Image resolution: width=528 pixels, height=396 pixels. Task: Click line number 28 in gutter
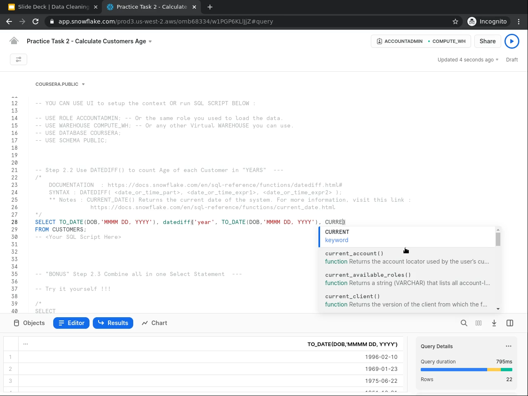pyautogui.click(x=14, y=222)
